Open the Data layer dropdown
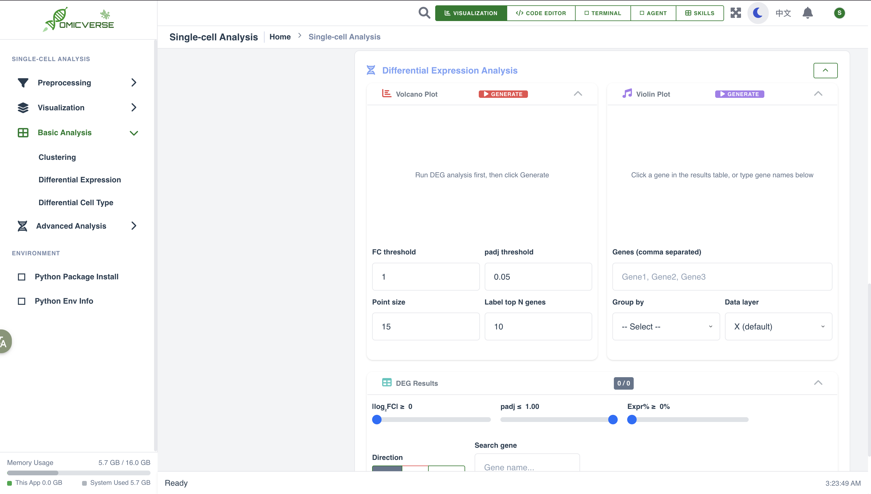Image resolution: width=871 pixels, height=494 pixels. pos(778,326)
